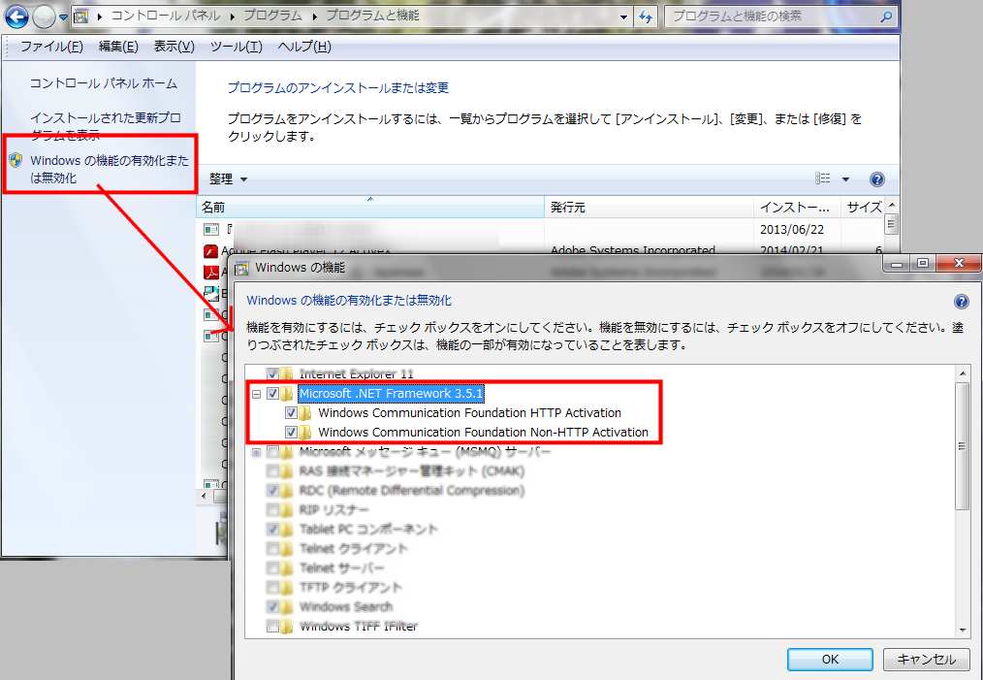This screenshot has width=983, height=680.
Task: Toggle WCF Non-HTTP Activation checkbox
Action: point(292,433)
